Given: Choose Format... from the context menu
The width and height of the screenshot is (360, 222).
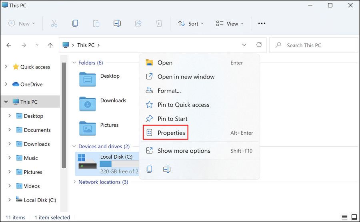Looking at the screenshot, I should 200,91.
